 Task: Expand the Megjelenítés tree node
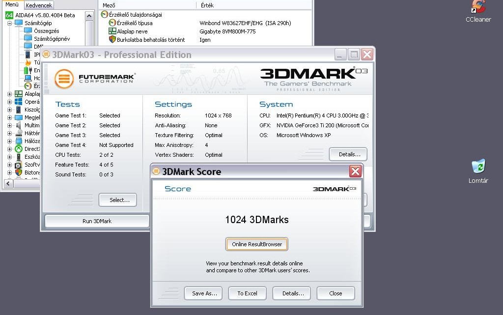9,117
